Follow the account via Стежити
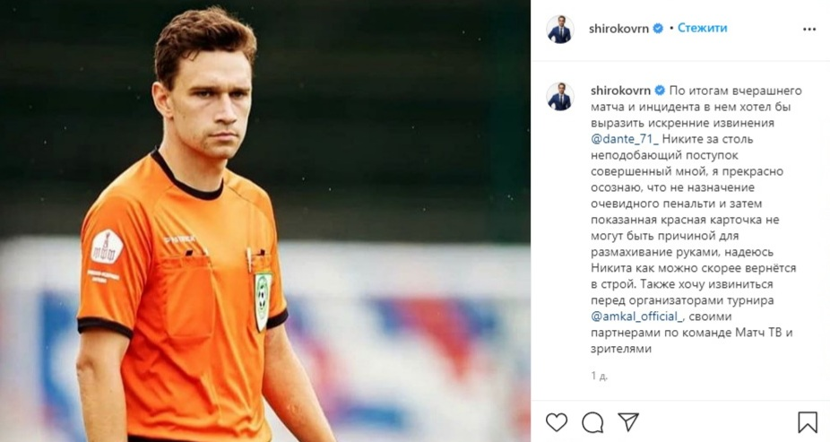Screen dimensions: 830x442 pos(703,28)
